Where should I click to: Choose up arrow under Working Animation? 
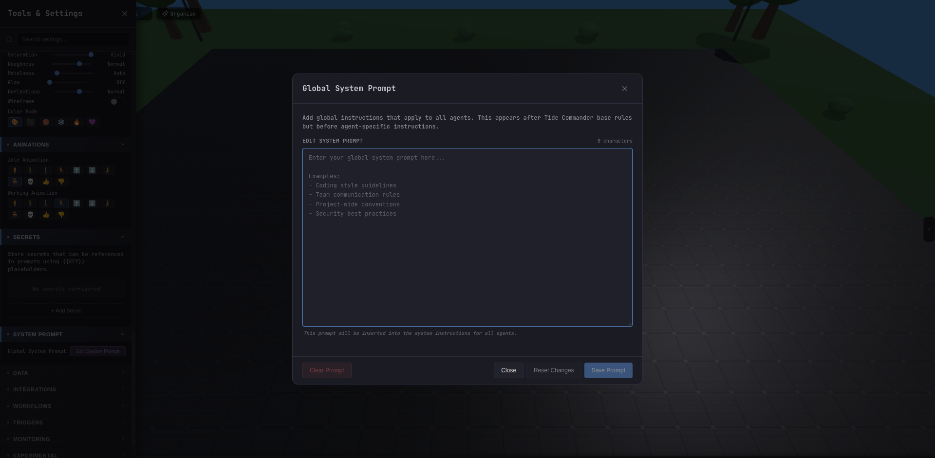click(x=77, y=203)
